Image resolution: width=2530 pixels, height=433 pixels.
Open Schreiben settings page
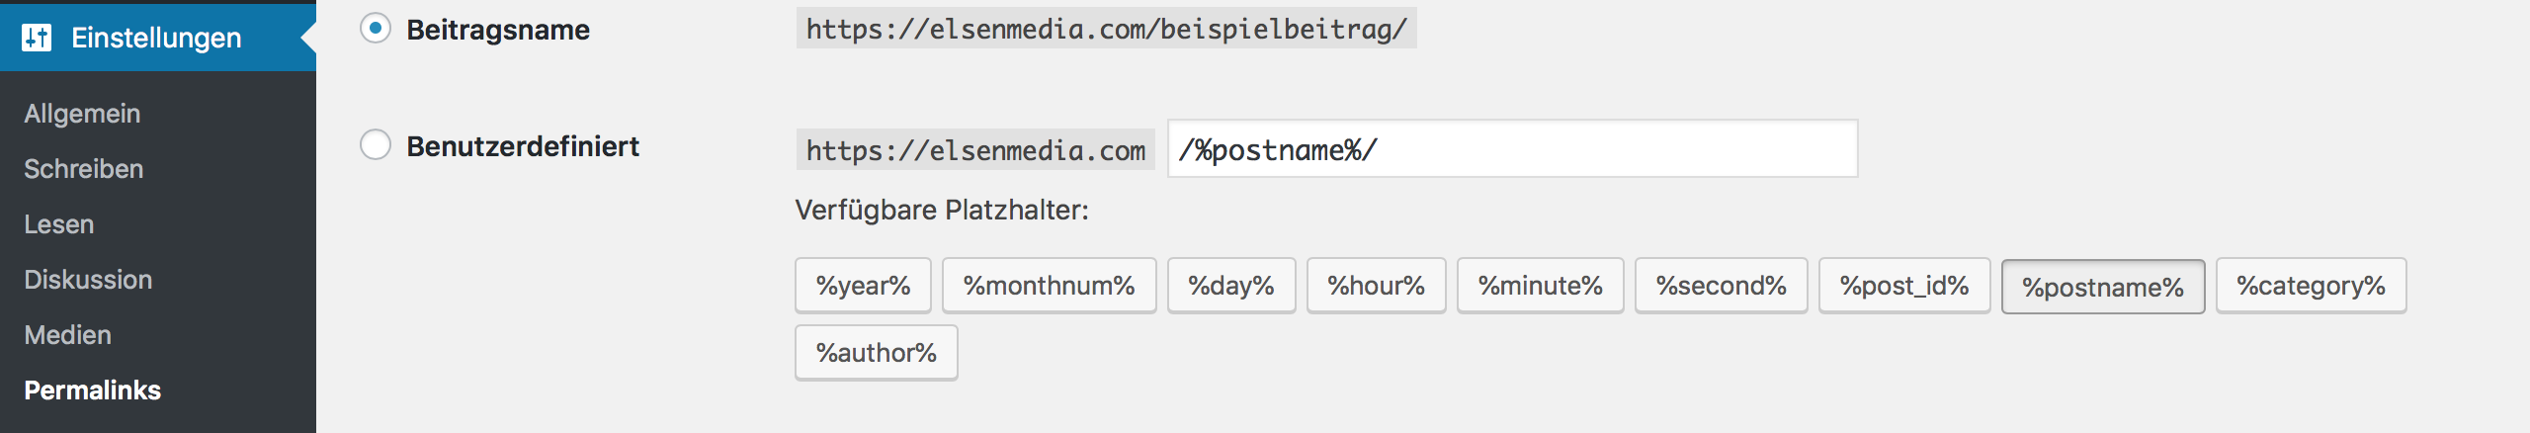[x=84, y=169]
